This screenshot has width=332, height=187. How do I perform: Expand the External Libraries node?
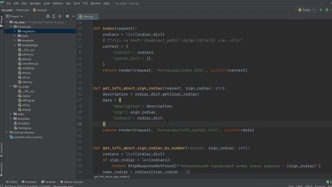[6, 132]
